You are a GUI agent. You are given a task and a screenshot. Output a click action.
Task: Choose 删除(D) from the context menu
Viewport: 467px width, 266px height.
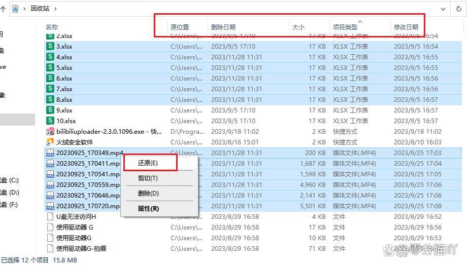[148, 194]
